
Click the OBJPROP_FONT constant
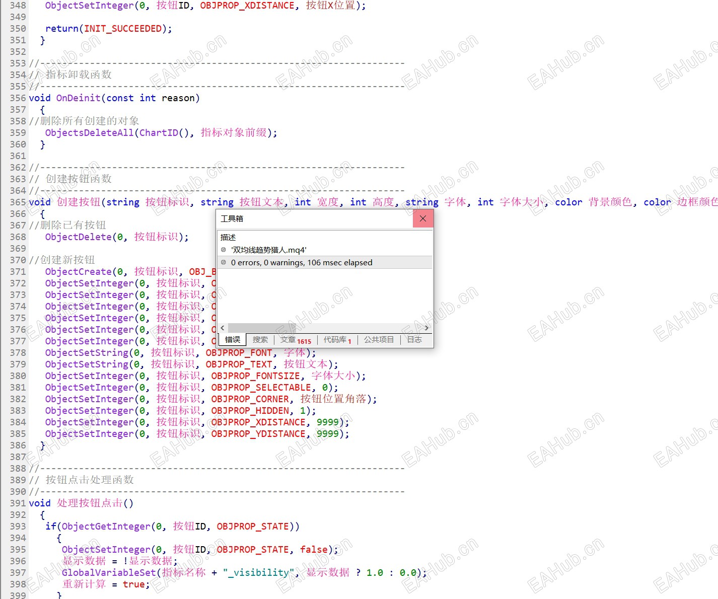coord(239,353)
